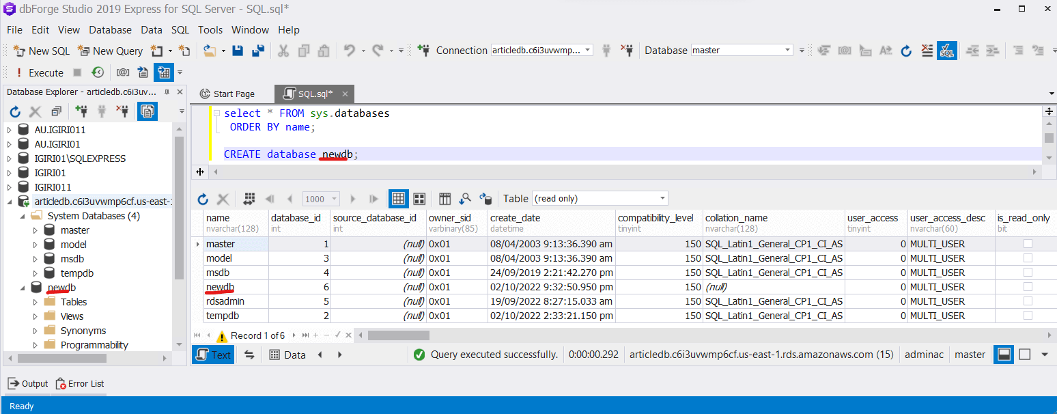The image size is (1057, 414).
Task: Toggle is_read_only checkbox for newdb row
Action: click(x=1028, y=287)
